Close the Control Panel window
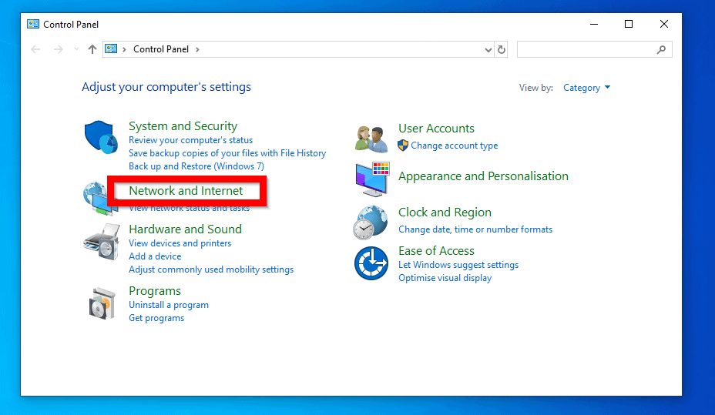This screenshot has height=415, width=715. pyautogui.click(x=664, y=24)
